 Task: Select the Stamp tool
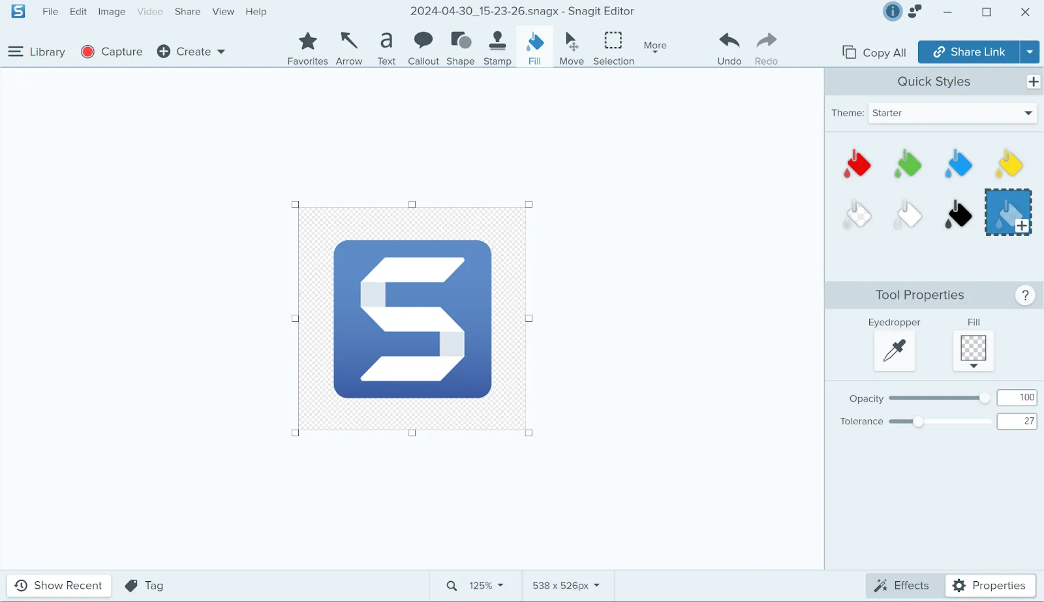tap(497, 48)
